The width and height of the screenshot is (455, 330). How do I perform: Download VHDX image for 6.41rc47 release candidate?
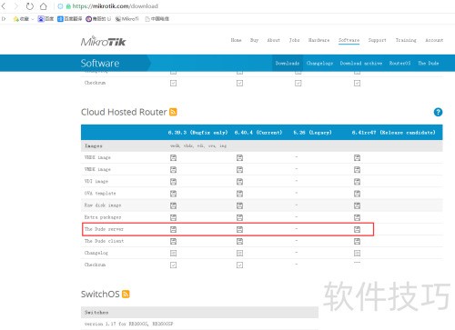357,157
